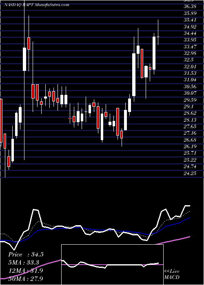Click the 30.07 price axis label
The width and height of the screenshot is (204, 285).
tap(190, 93)
